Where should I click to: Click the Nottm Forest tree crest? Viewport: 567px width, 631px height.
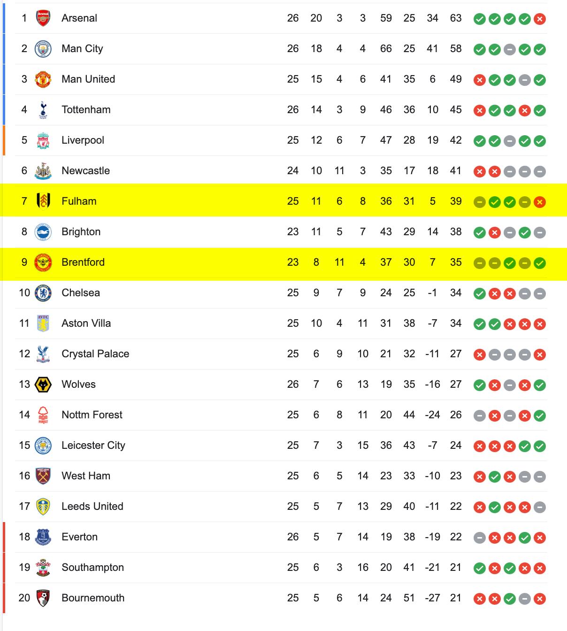tap(43, 415)
